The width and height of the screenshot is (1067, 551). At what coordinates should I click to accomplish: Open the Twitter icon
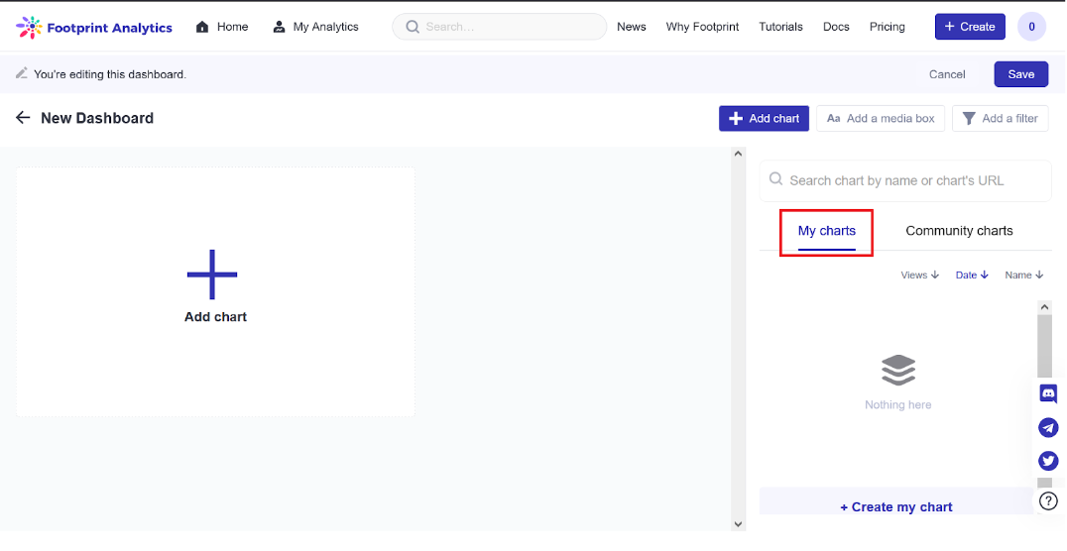pos(1048,461)
